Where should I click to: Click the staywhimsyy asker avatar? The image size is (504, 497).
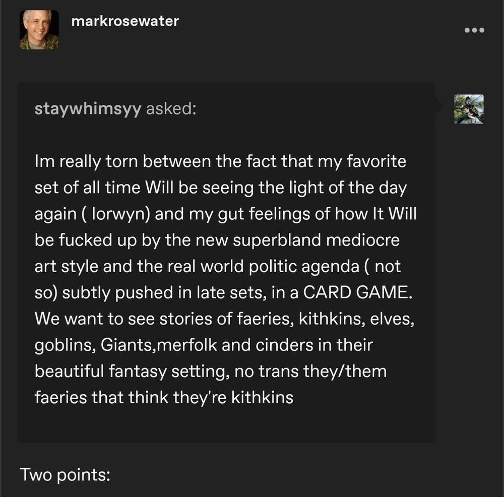point(468,109)
